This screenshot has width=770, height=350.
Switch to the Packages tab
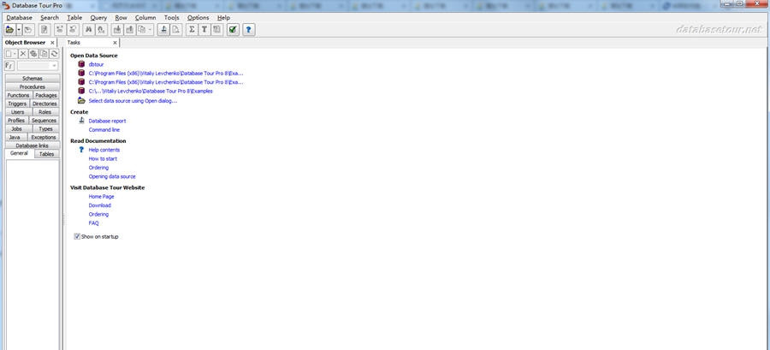coord(46,95)
